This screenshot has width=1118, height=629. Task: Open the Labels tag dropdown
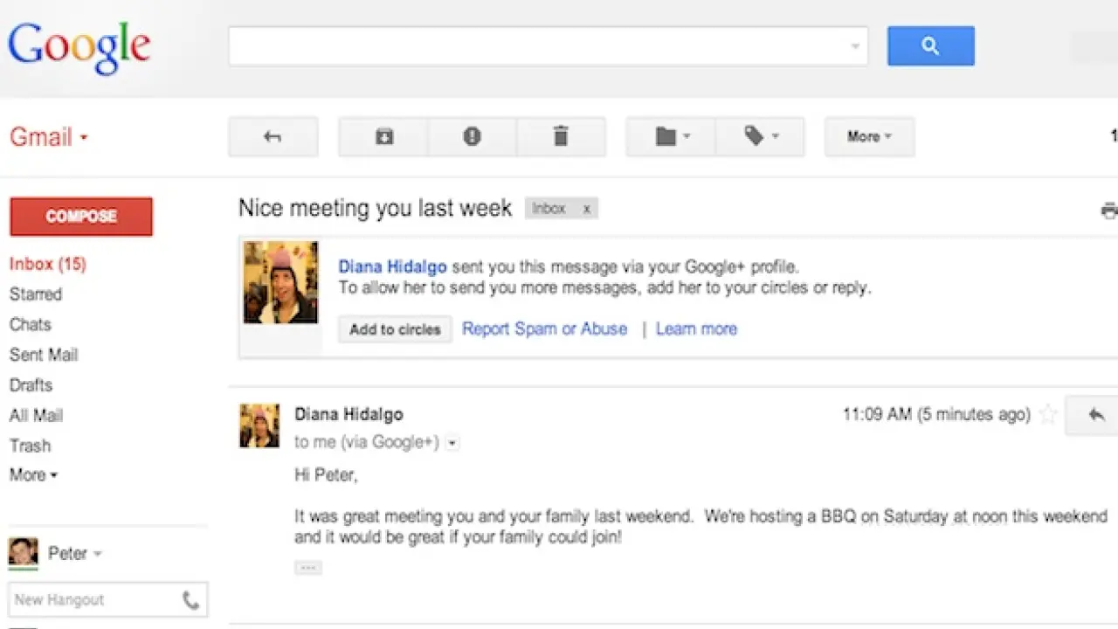760,137
